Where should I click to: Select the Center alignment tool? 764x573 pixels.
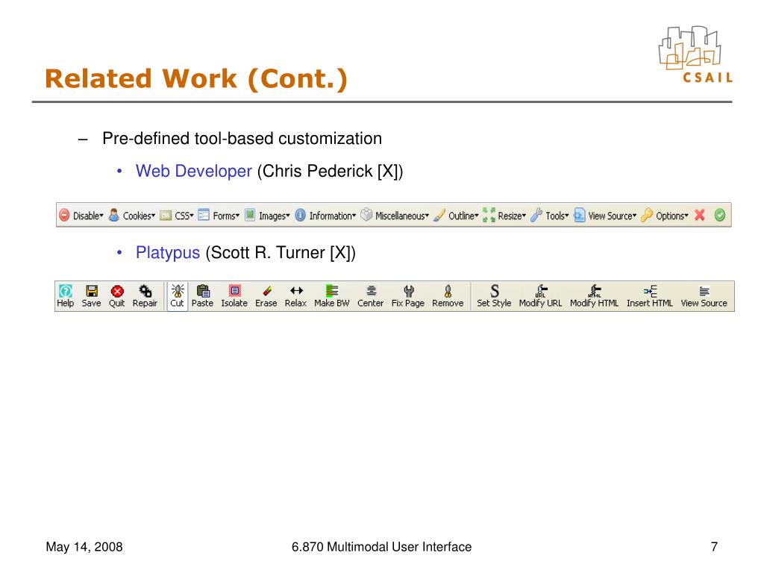click(371, 295)
